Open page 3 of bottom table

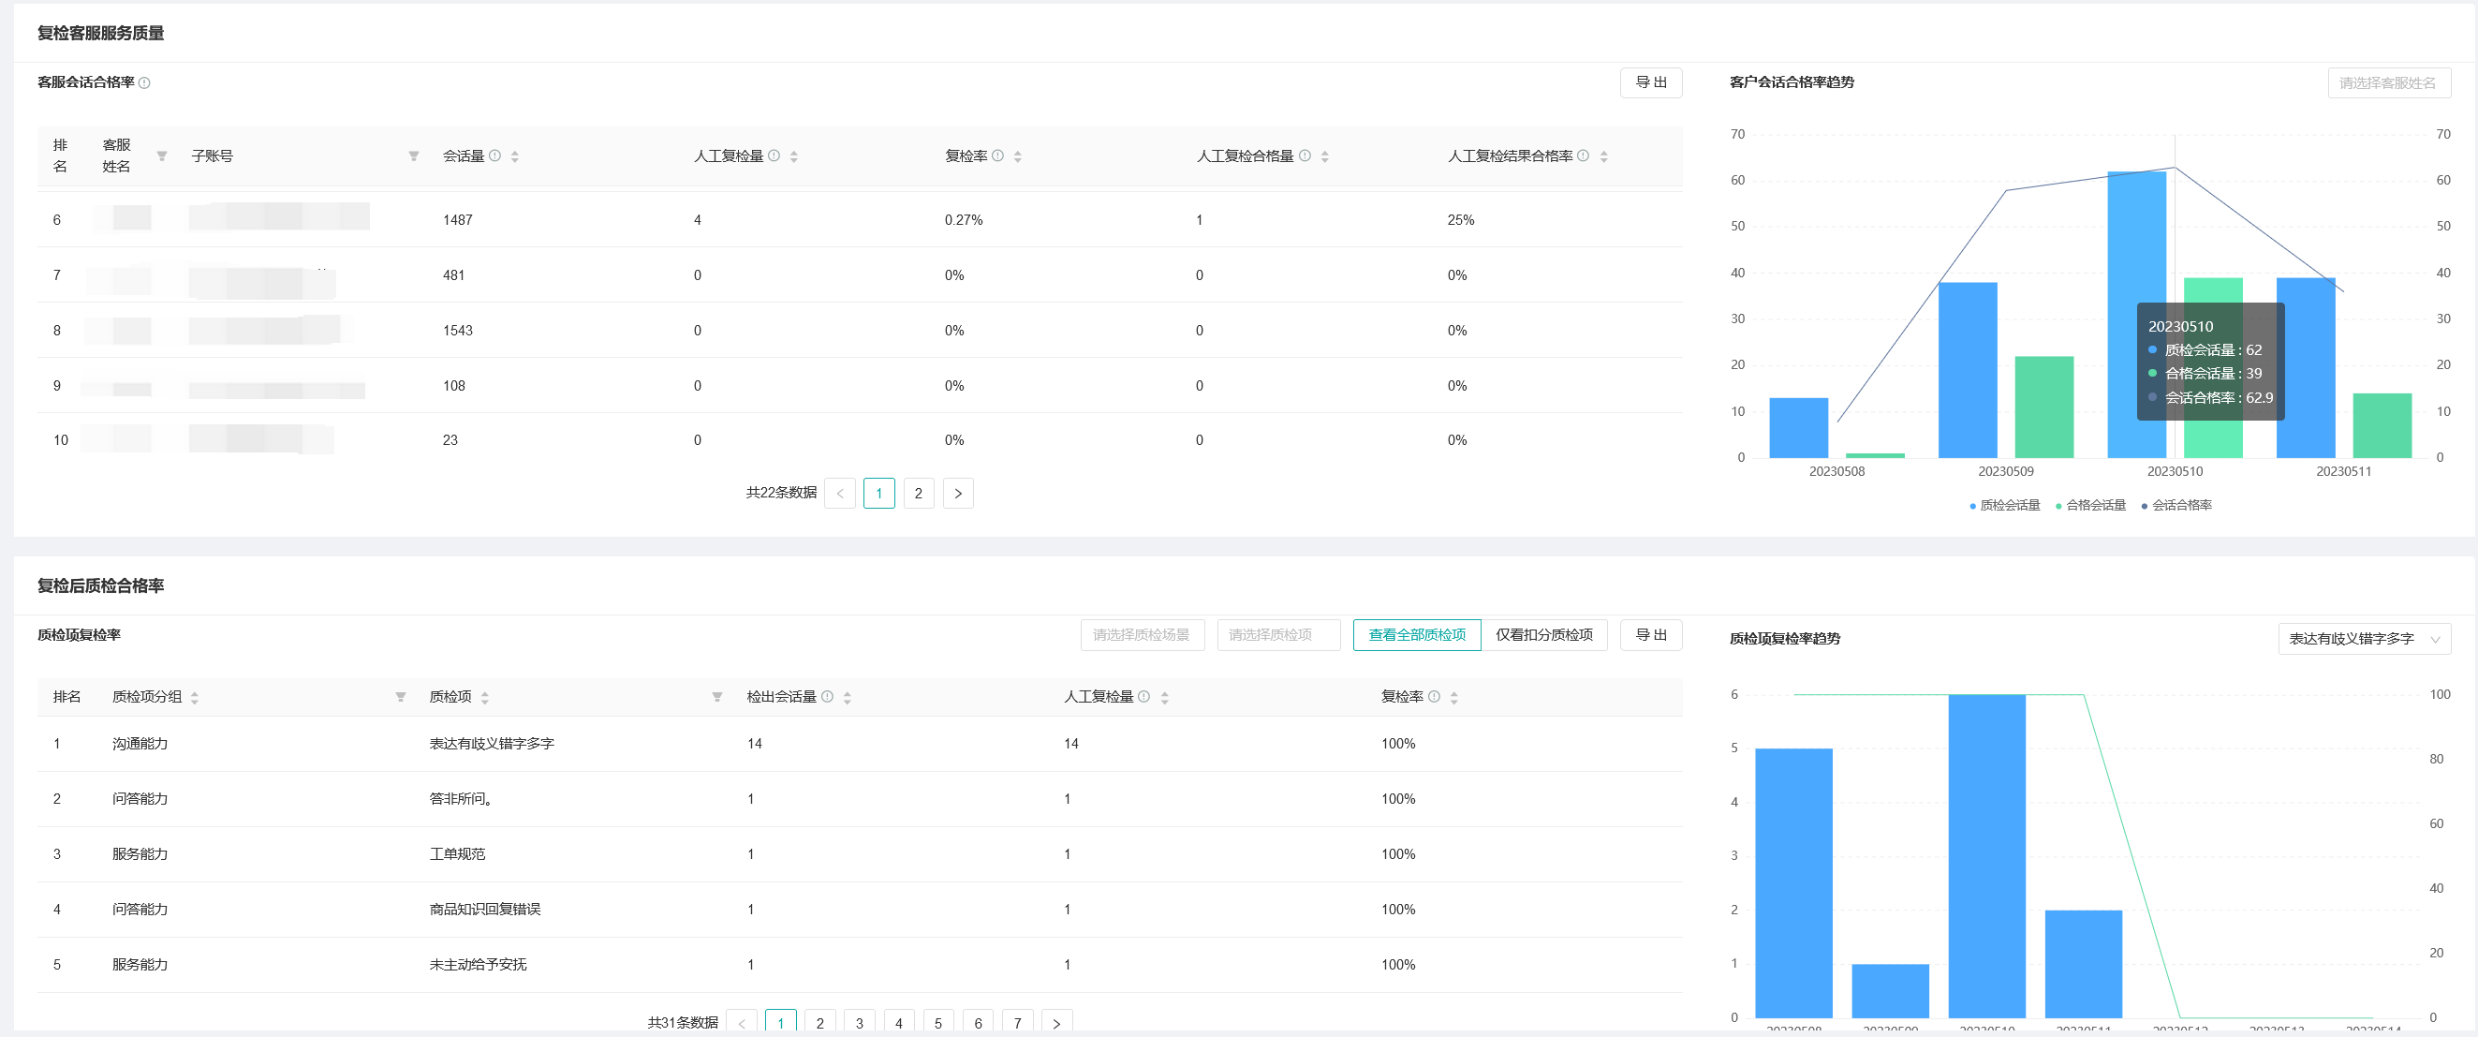pos(859,1023)
